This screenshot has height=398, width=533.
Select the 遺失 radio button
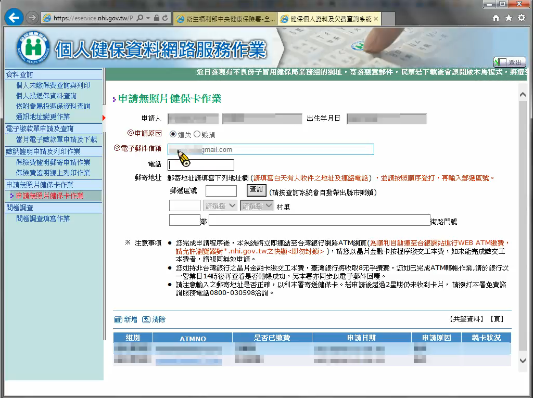tap(173, 134)
